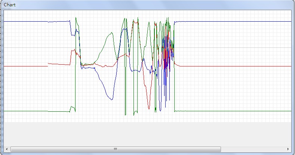Viewport: 295px width, 155px height.
Task: Select the flat red line on the left
Action: 26,66
